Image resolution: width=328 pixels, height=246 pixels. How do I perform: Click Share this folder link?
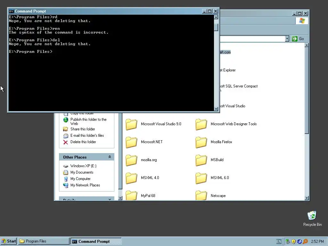coord(83,129)
